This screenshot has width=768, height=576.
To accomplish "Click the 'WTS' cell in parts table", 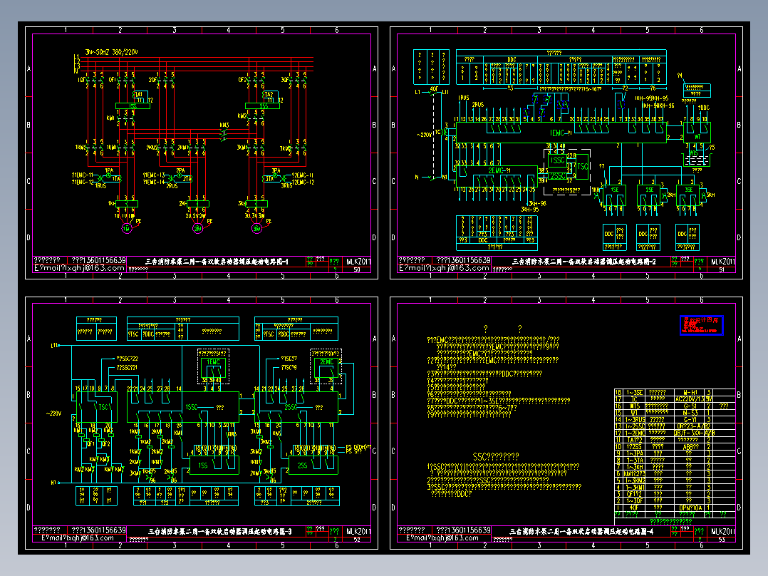I will click(x=635, y=406).
